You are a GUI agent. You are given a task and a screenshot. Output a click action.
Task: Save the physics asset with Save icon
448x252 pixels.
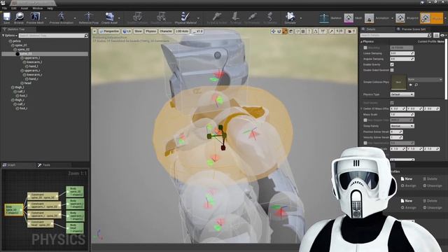pos(6,17)
